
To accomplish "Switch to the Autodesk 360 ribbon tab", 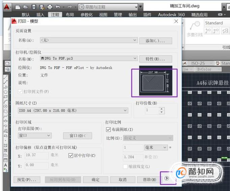I will point(171,14).
